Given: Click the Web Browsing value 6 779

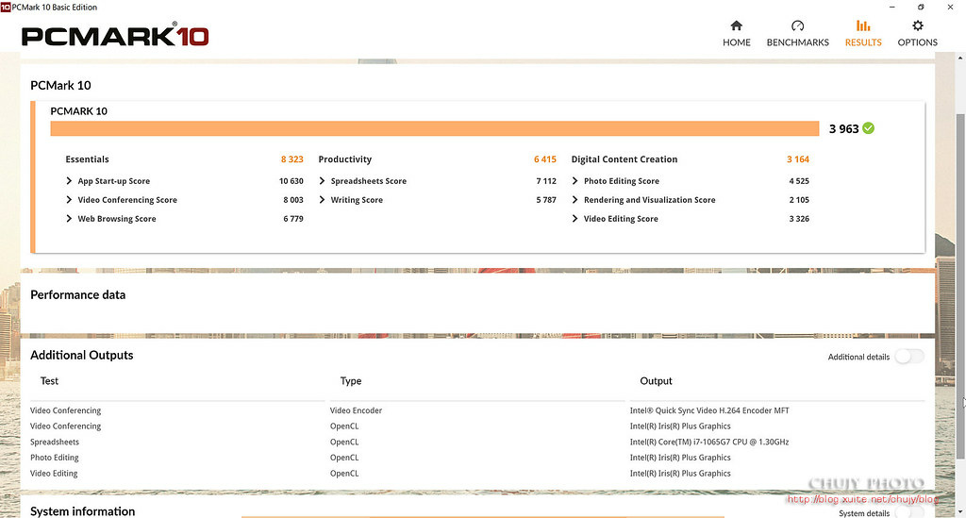Looking at the screenshot, I should click(293, 219).
